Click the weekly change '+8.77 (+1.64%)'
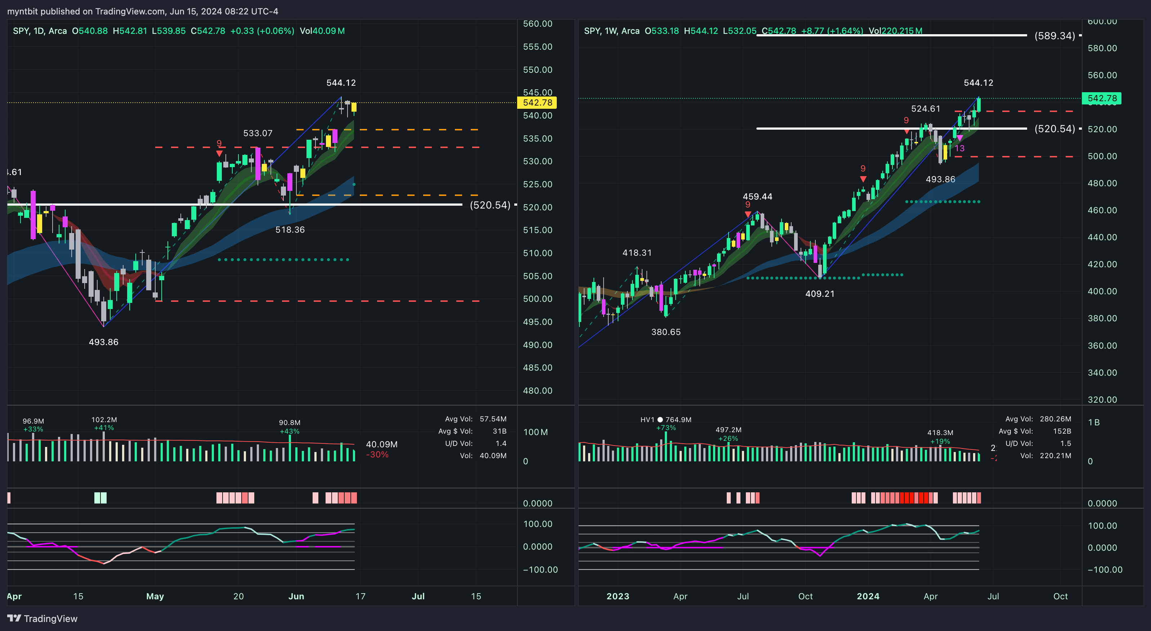Screen dimensions: 1151x631 [x=832, y=31]
